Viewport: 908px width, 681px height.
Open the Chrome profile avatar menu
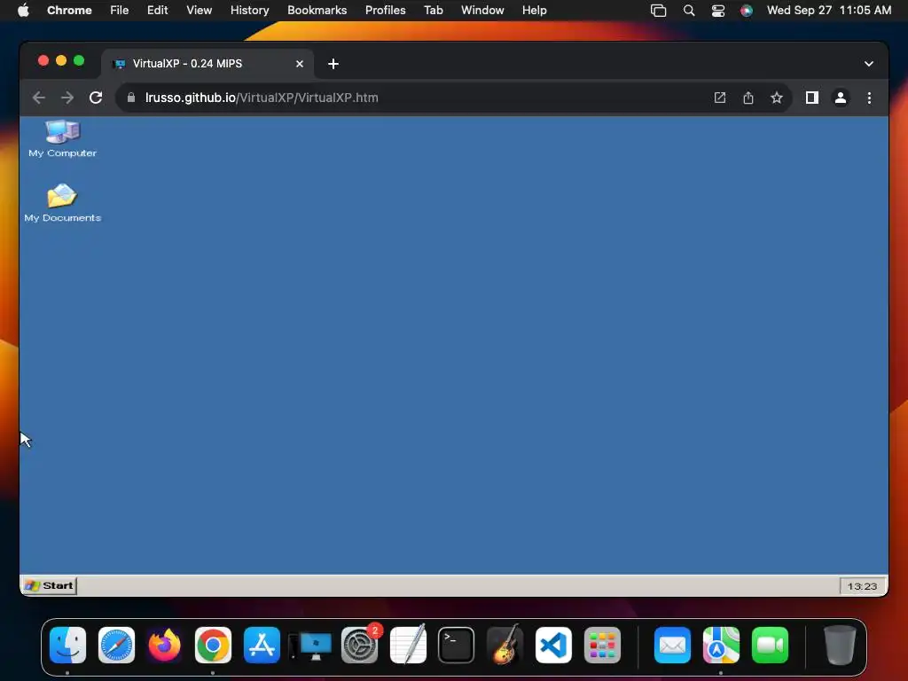pyautogui.click(x=841, y=98)
